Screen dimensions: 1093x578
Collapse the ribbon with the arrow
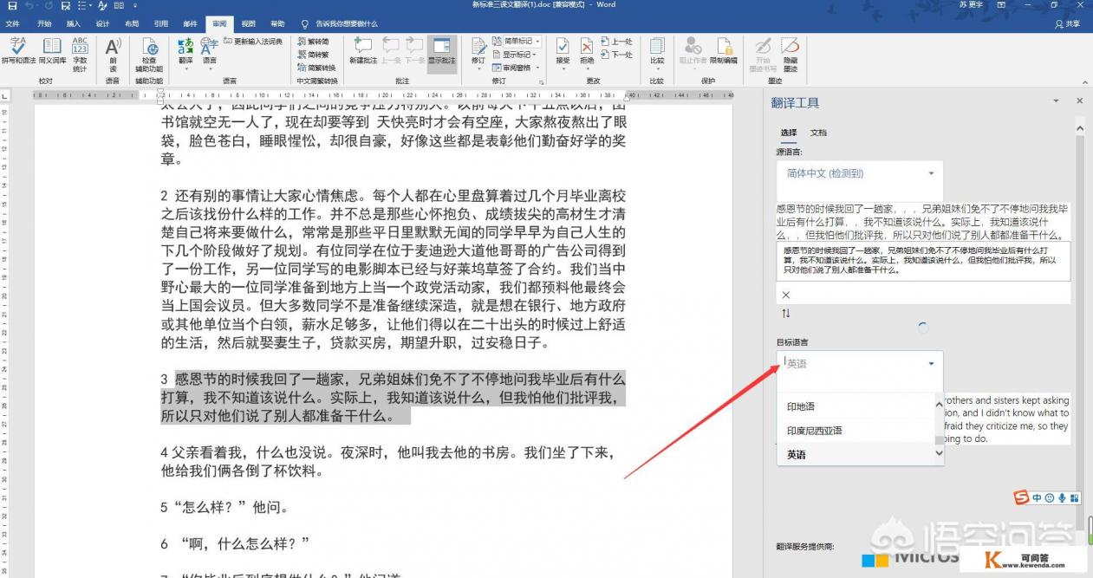pyautogui.click(x=1083, y=81)
